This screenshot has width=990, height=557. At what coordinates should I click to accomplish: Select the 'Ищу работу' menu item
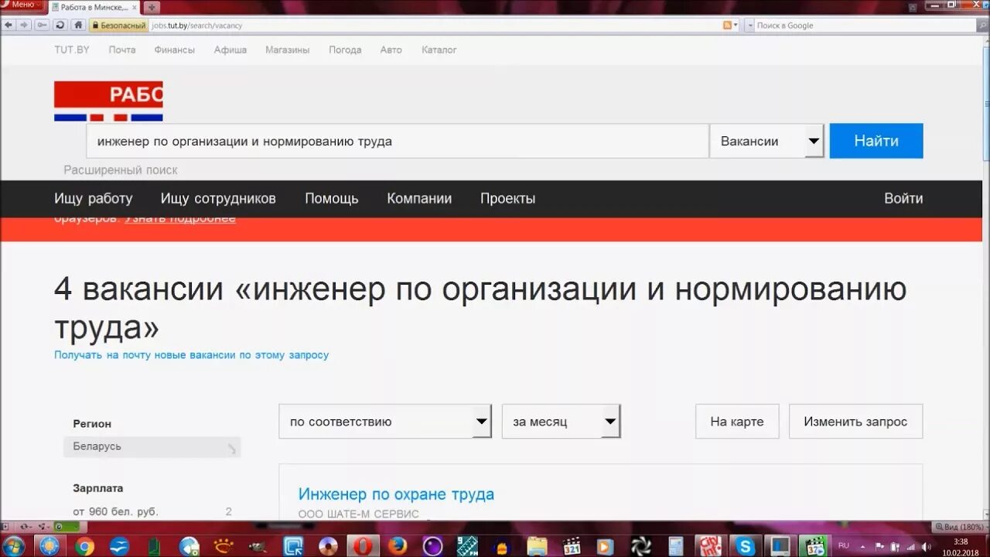click(94, 199)
